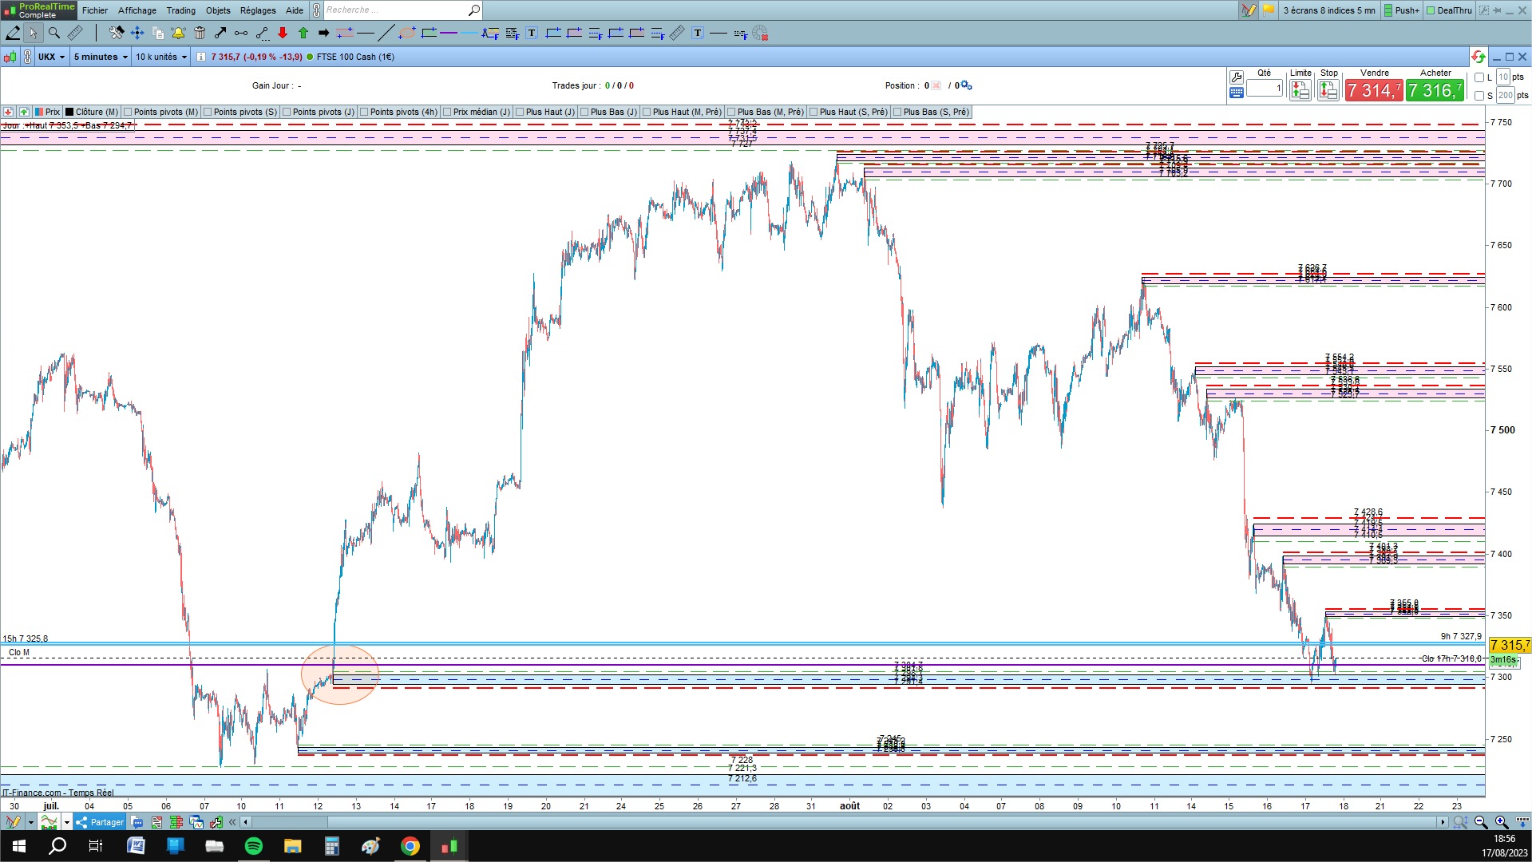Open the 5 minutes timeframe dropdown
This screenshot has height=862, width=1532.
coord(101,57)
